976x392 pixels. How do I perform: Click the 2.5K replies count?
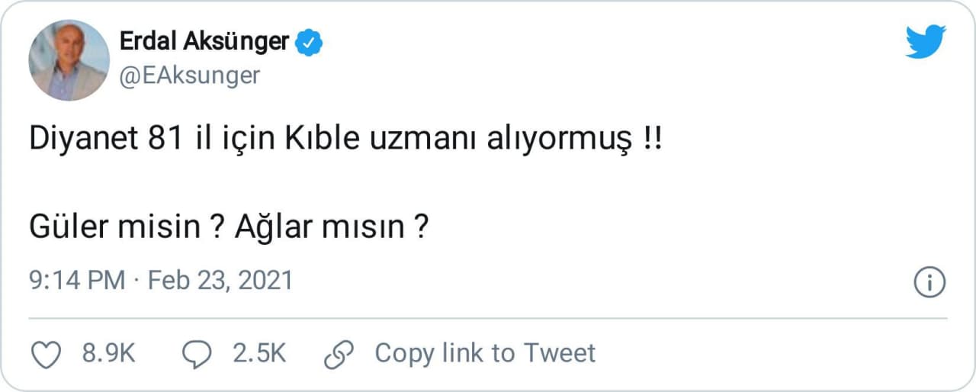pos(259,353)
